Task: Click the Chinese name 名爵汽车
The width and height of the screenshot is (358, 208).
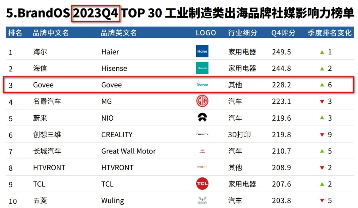Action: click(47, 101)
